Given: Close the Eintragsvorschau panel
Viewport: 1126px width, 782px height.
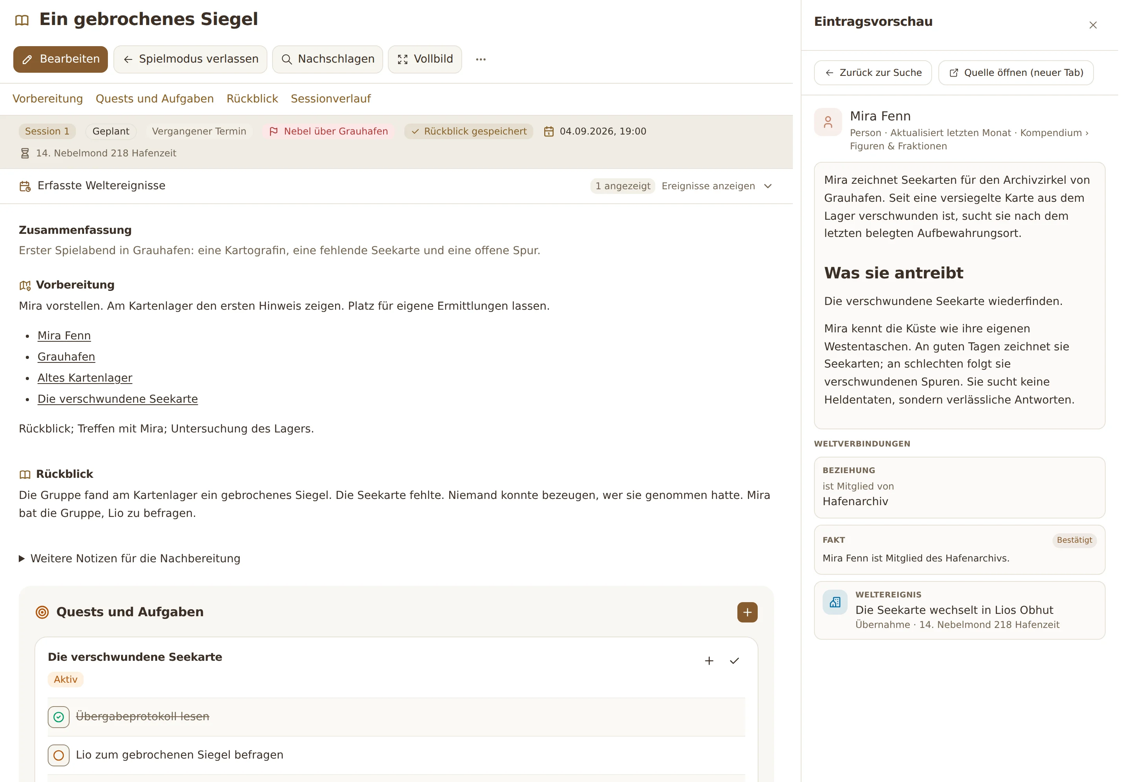Looking at the screenshot, I should (x=1093, y=25).
